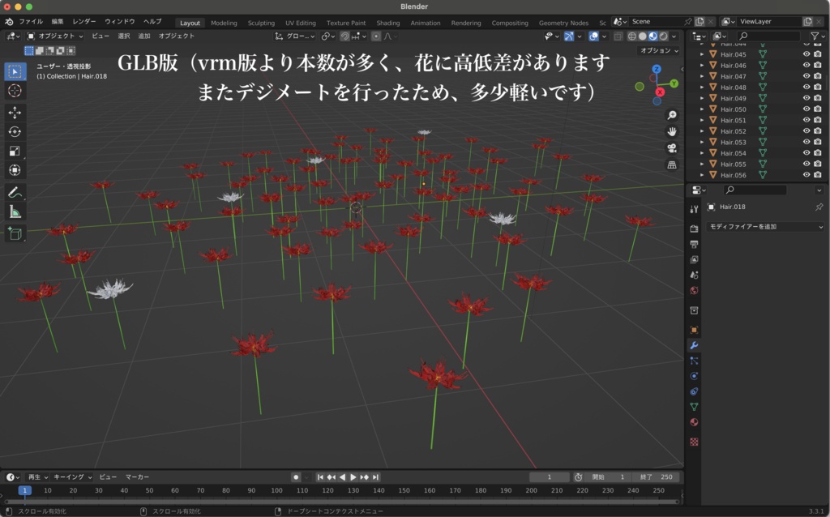The height and width of the screenshot is (517, 830).
Task: Switch to the Geometry Nodes workspace tab
Action: (563, 23)
